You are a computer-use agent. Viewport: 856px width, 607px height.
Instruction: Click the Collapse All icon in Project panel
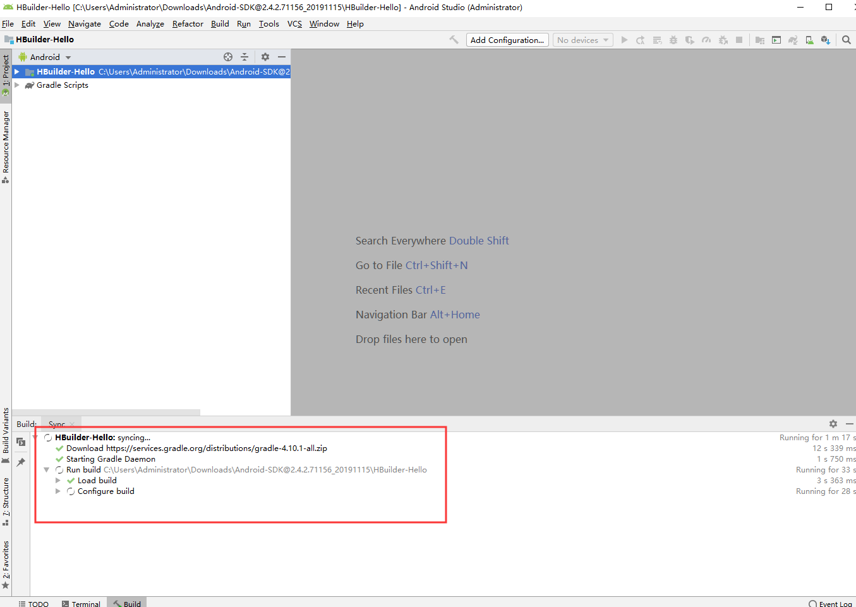click(x=244, y=57)
